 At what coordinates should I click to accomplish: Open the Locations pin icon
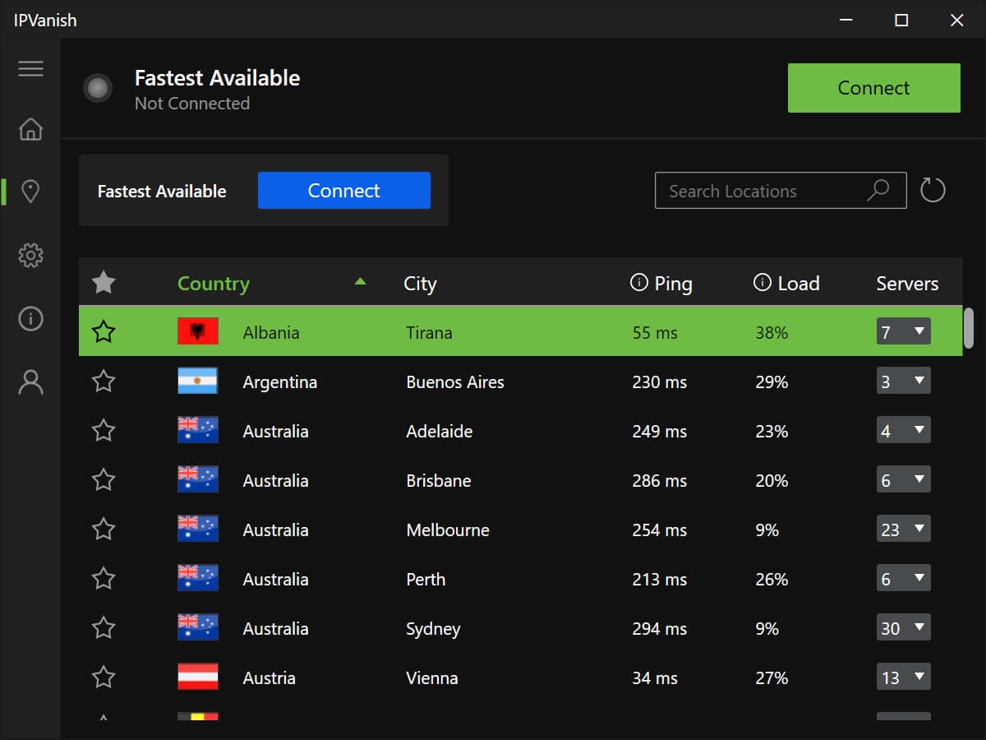[30, 191]
